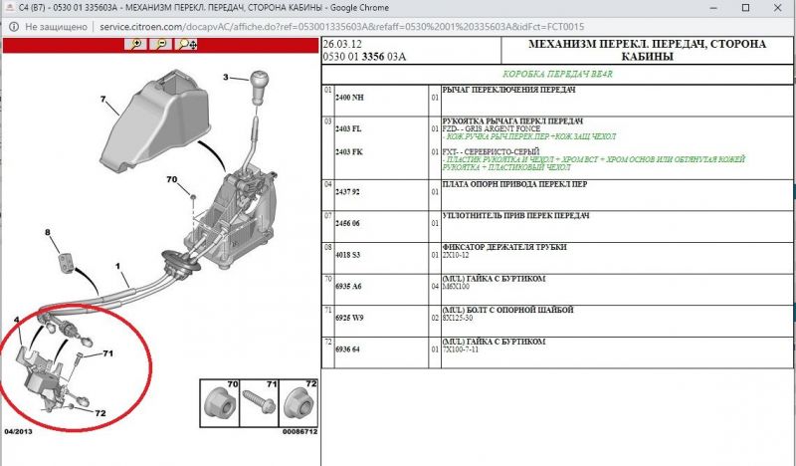Select part number 2437 92
Image resolution: width=796 pixels, height=466 pixels.
point(349,191)
